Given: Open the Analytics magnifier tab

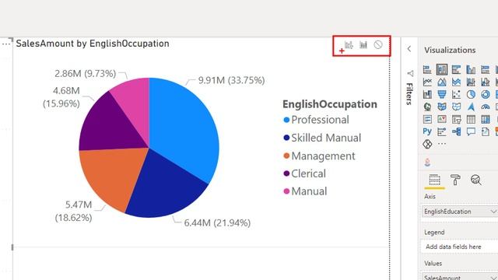Looking at the screenshot, I should tap(475, 180).
